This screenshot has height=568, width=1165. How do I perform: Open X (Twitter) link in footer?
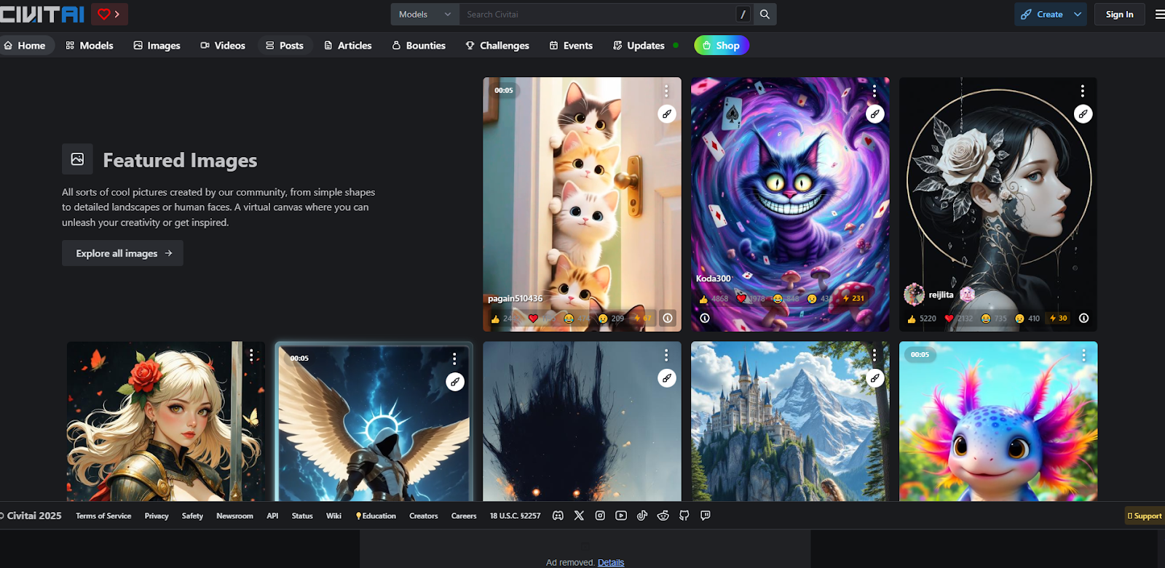[579, 516]
